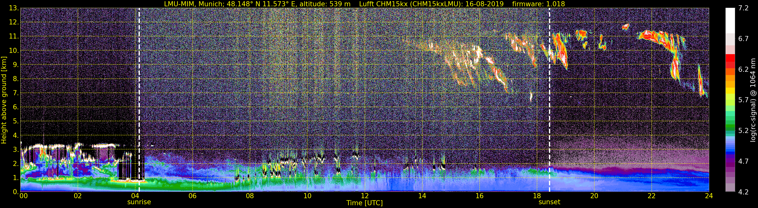
Task: Click the height axis tick label '13.'
Action: [x=14, y=8]
